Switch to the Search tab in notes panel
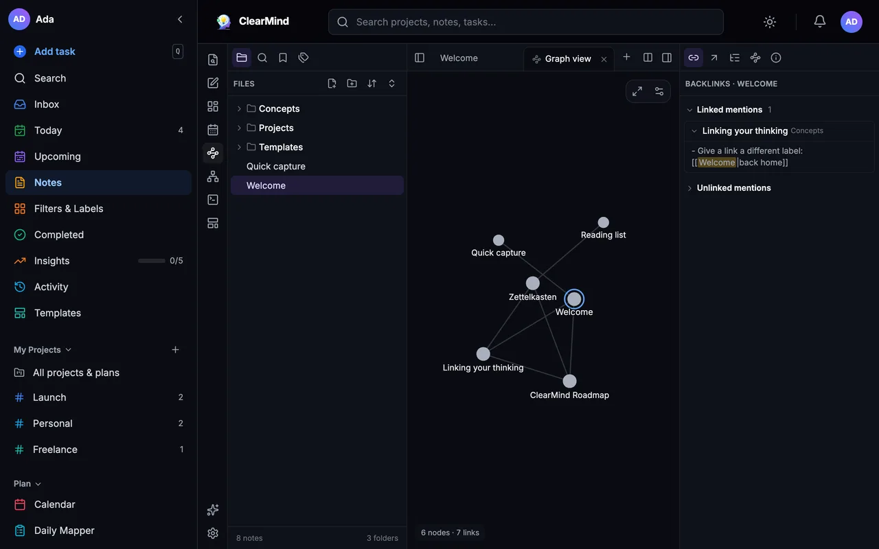The height and width of the screenshot is (549, 879). pos(262,58)
